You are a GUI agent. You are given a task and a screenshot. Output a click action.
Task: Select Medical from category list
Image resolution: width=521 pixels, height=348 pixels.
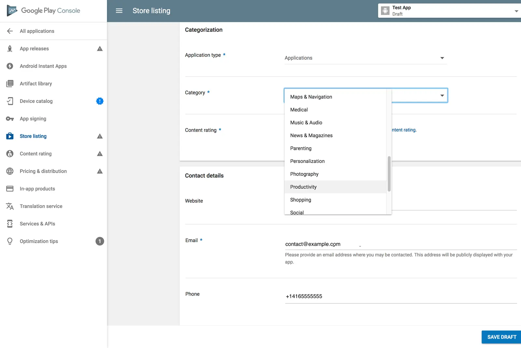[x=335, y=110]
